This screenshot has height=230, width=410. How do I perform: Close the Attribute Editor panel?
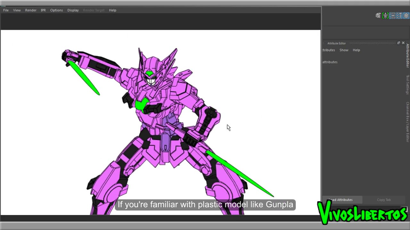[403, 43]
